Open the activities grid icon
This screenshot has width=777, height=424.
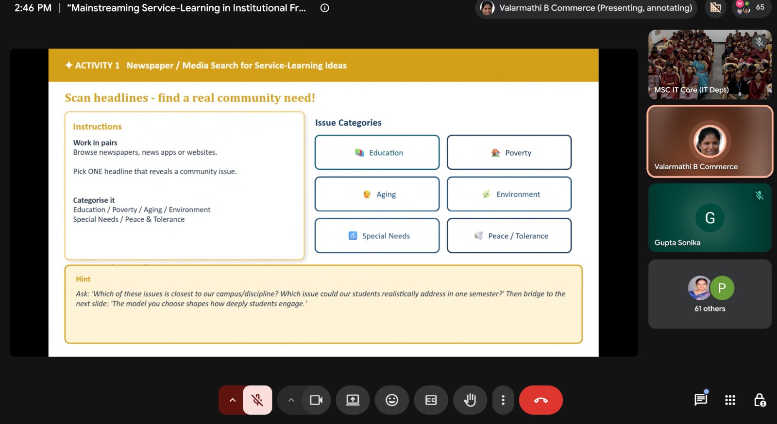coord(730,400)
